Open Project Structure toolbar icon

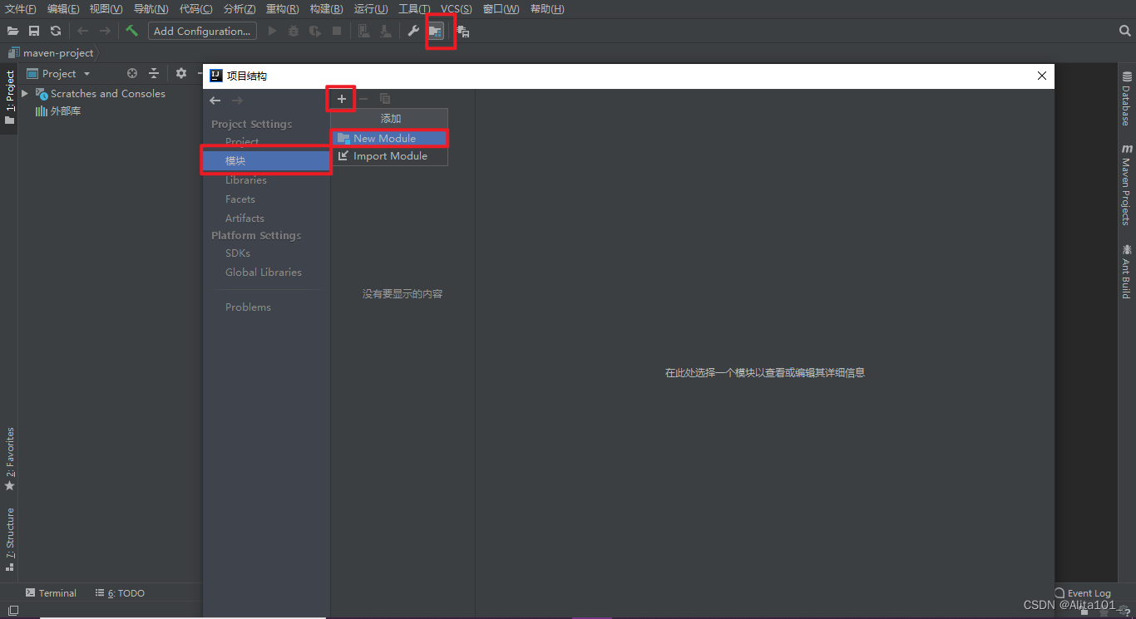pyautogui.click(x=437, y=31)
